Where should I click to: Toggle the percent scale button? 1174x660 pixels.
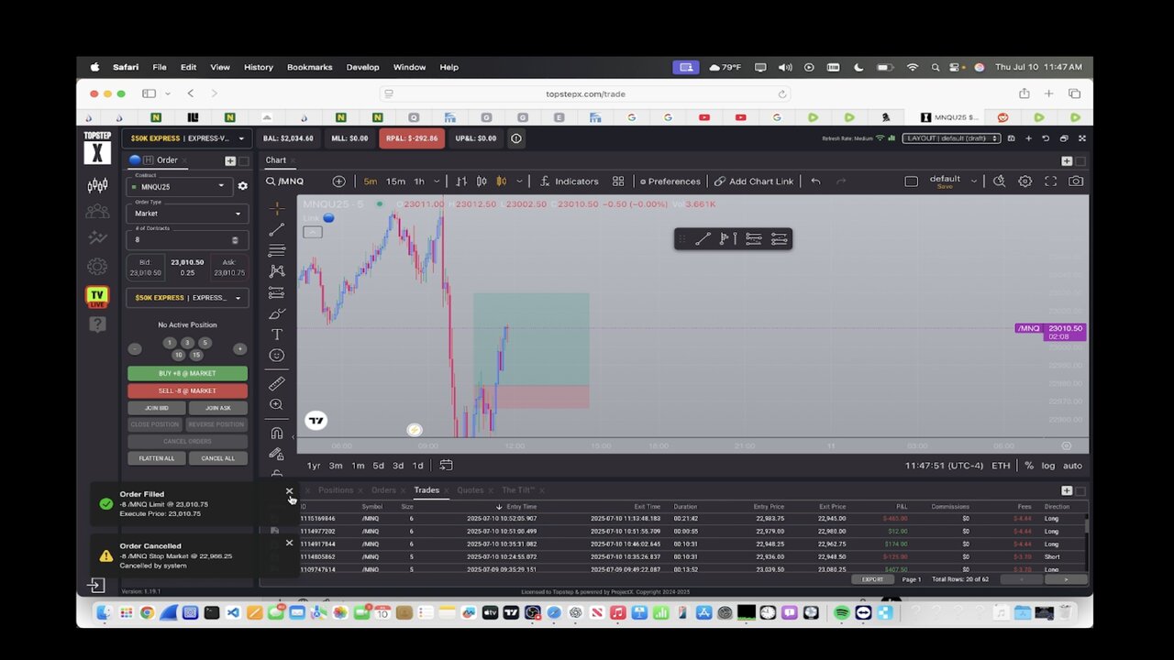pos(1029,466)
